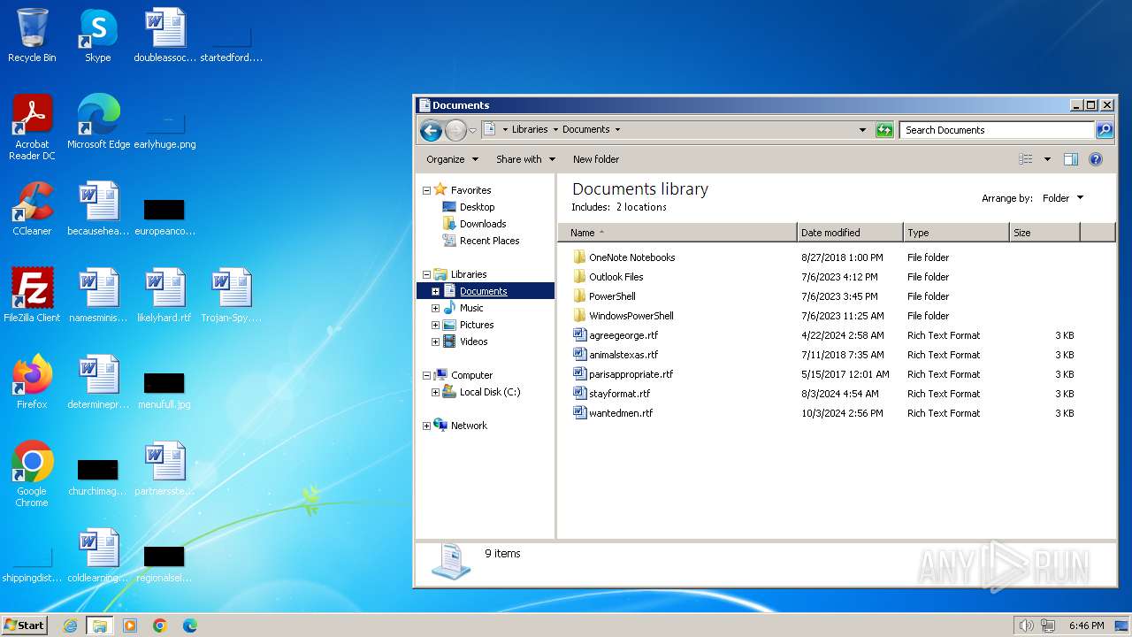The image size is (1132, 637).
Task: Open the view options dropdown arrow
Action: pos(1047,159)
